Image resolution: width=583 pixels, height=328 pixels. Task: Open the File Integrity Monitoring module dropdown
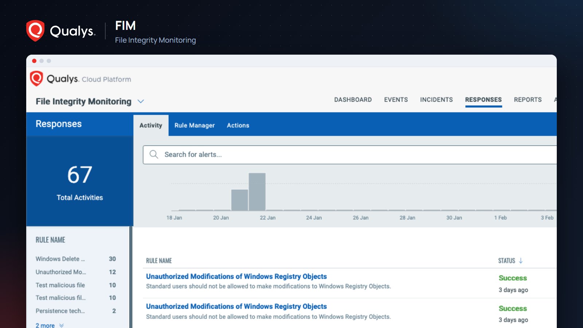[x=141, y=101]
